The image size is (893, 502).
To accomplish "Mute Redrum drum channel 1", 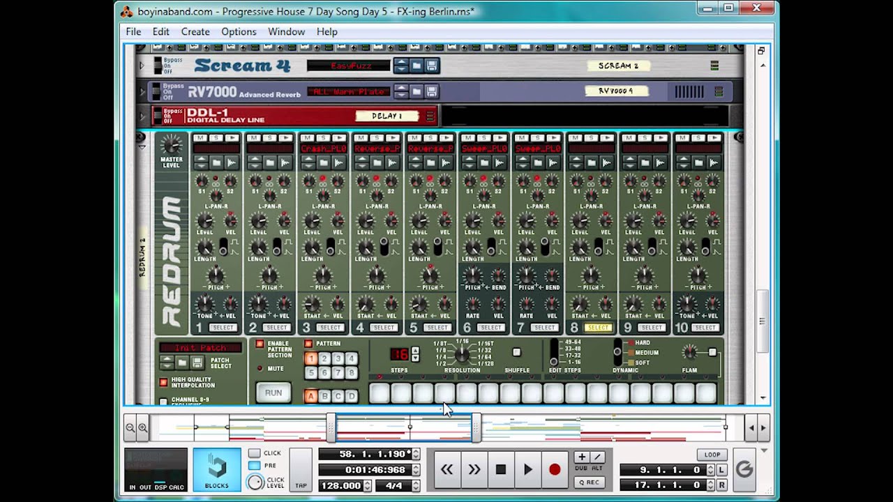I will 199,138.
